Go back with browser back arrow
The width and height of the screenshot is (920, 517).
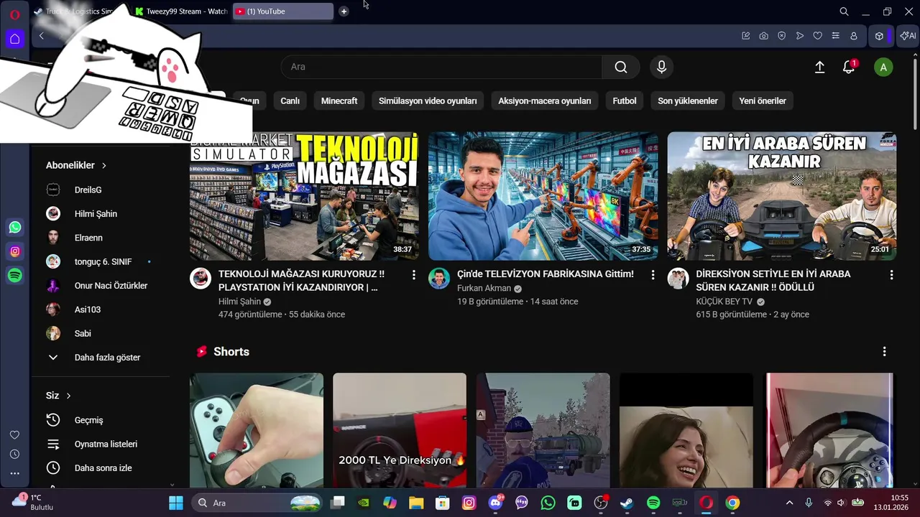pos(42,36)
